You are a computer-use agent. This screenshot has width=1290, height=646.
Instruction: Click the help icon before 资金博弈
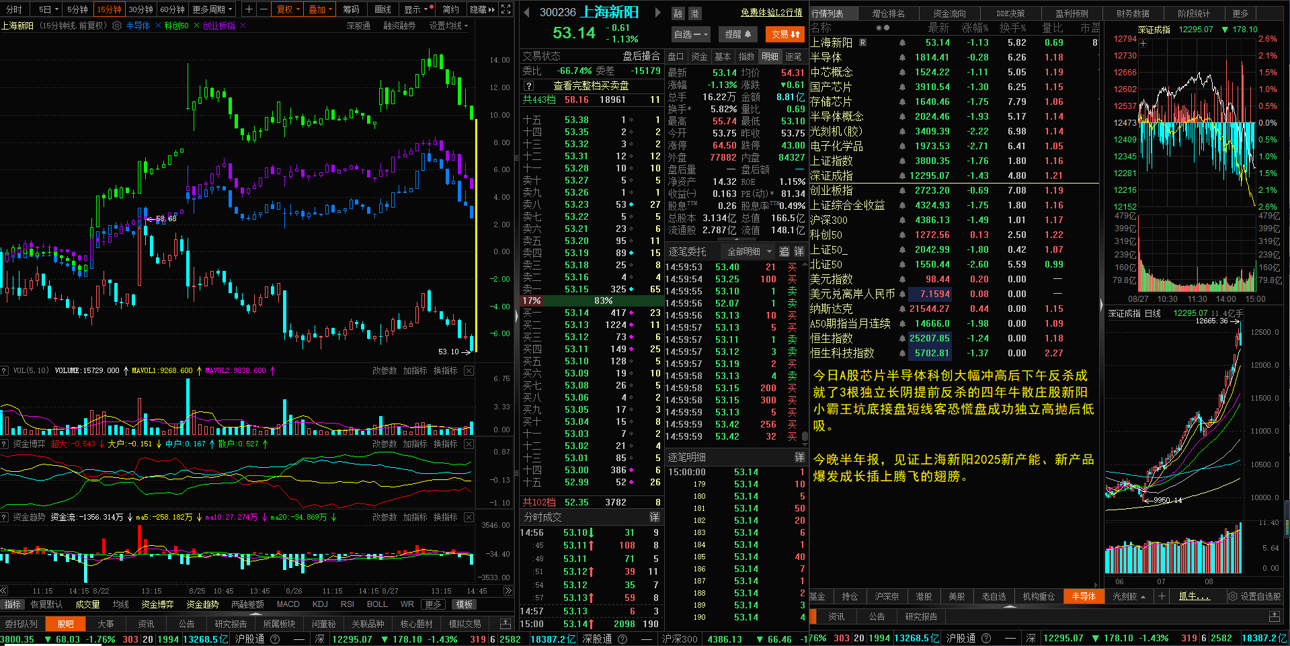pos(5,444)
